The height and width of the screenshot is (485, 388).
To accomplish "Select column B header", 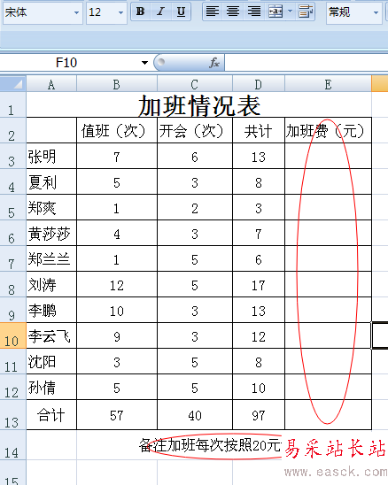I will (117, 84).
